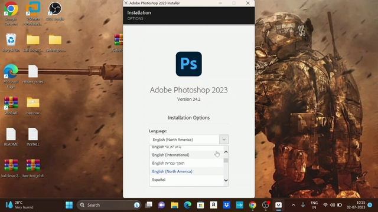Click the taskbar Search box
Viewport: 378px width, 212px height.
point(109,205)
